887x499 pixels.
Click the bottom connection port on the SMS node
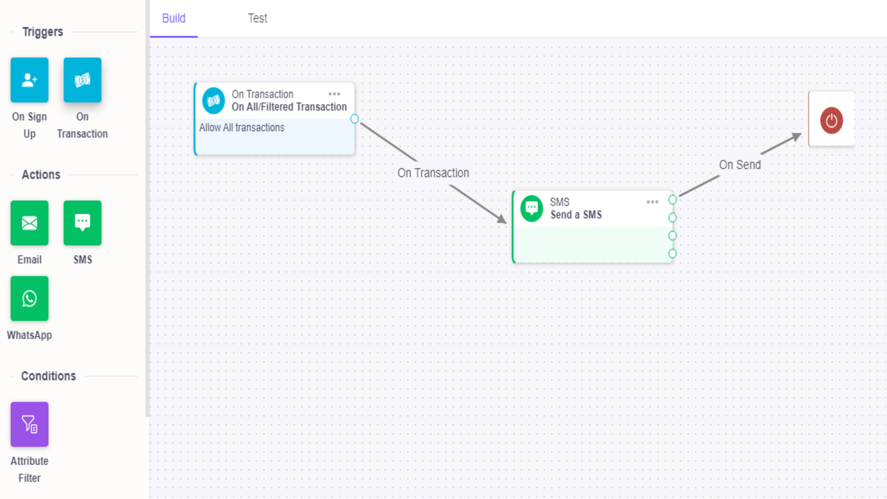click(672, 253)
